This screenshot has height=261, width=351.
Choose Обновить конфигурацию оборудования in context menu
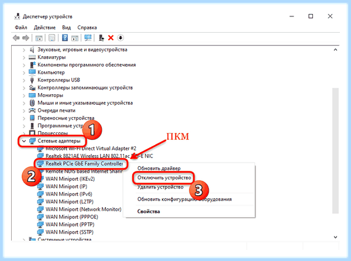tap(184, 199)
